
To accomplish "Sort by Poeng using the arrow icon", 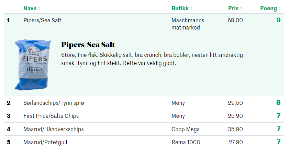I will click(280, 9).
